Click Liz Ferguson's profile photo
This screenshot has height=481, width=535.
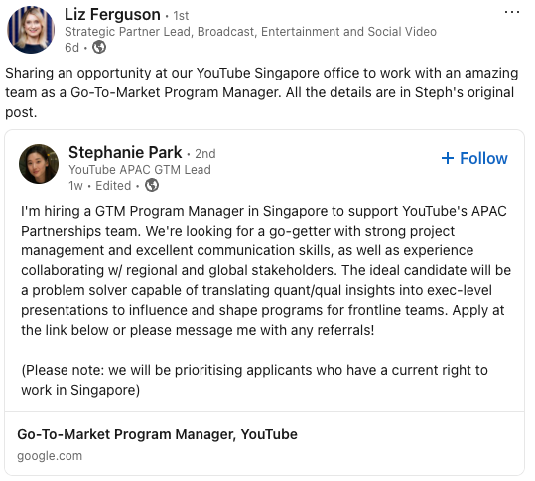[31, 30]
